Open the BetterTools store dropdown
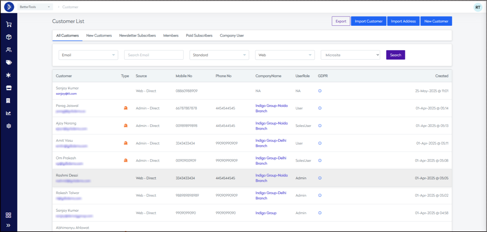Screen dimensions: 487x232 pyautogui.click(x=35, y=7)
